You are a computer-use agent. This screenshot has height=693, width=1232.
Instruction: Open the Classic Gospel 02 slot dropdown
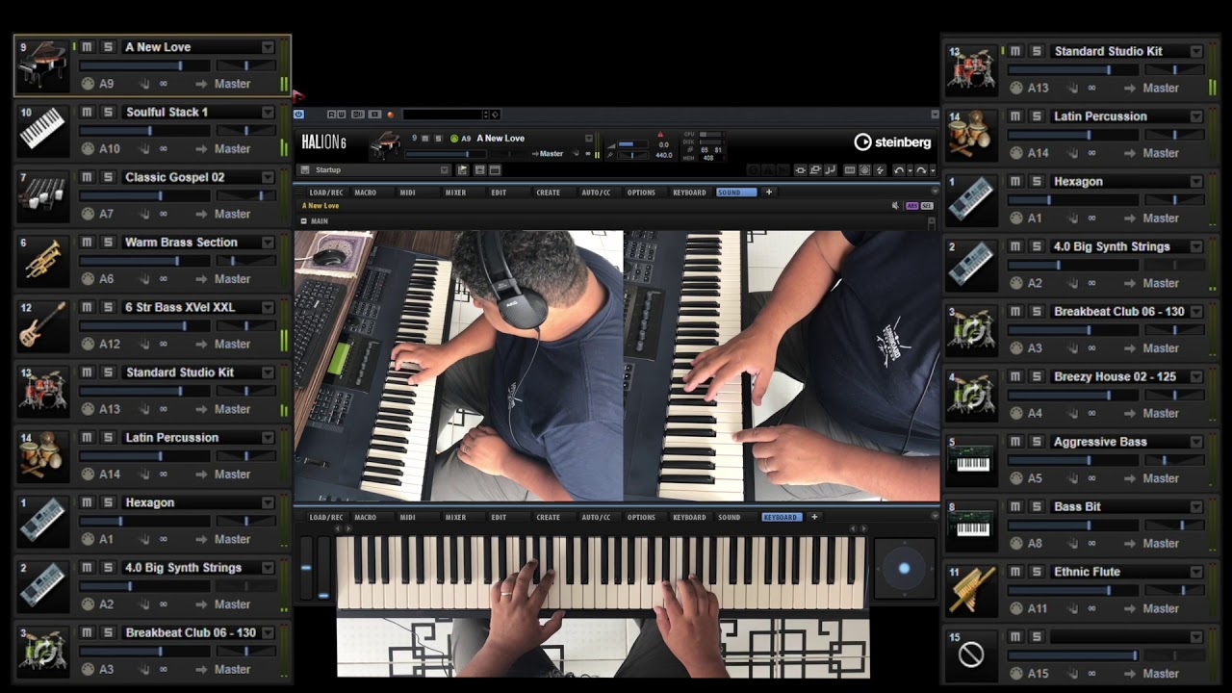[268, 177]
